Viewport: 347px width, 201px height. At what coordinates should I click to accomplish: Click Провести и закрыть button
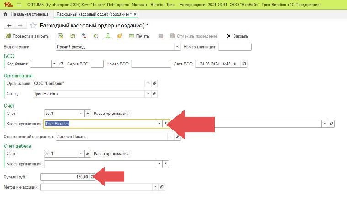tap(27, 36)
